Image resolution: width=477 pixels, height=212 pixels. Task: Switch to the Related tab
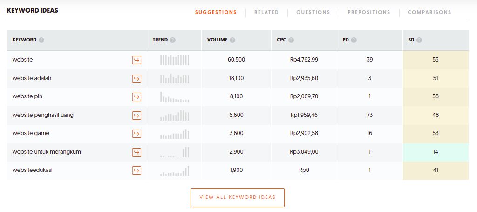pos(266,12)
